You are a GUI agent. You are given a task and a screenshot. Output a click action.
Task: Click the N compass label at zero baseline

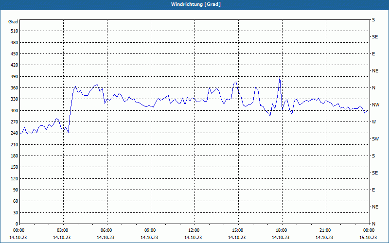click(x=373, y=224)
